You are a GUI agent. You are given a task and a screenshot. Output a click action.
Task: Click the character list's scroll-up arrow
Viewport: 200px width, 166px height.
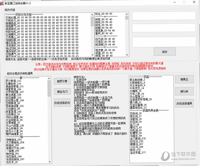click(127, 14)
